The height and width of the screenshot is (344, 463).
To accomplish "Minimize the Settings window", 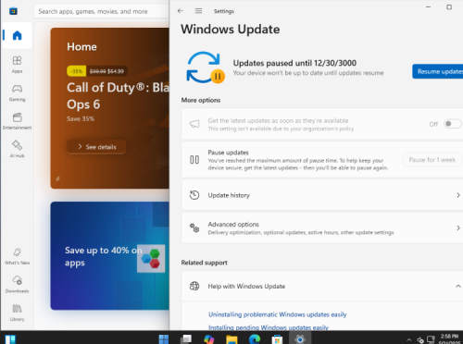I will click(429, 6).
